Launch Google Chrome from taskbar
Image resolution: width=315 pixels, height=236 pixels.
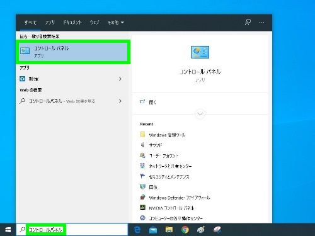point(185,230)
